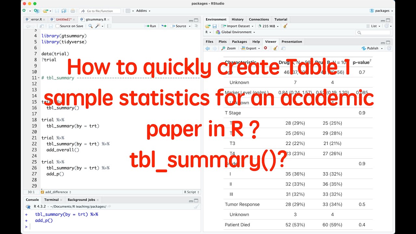
Task: Open the Presentation tab
Action: coord(292,42)
